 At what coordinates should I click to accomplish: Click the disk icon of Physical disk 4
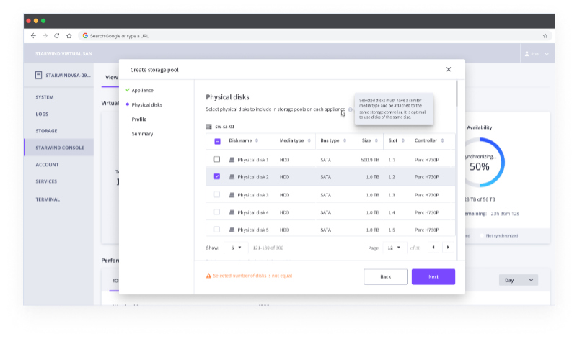pyautogui.click(x=232, y=212)
